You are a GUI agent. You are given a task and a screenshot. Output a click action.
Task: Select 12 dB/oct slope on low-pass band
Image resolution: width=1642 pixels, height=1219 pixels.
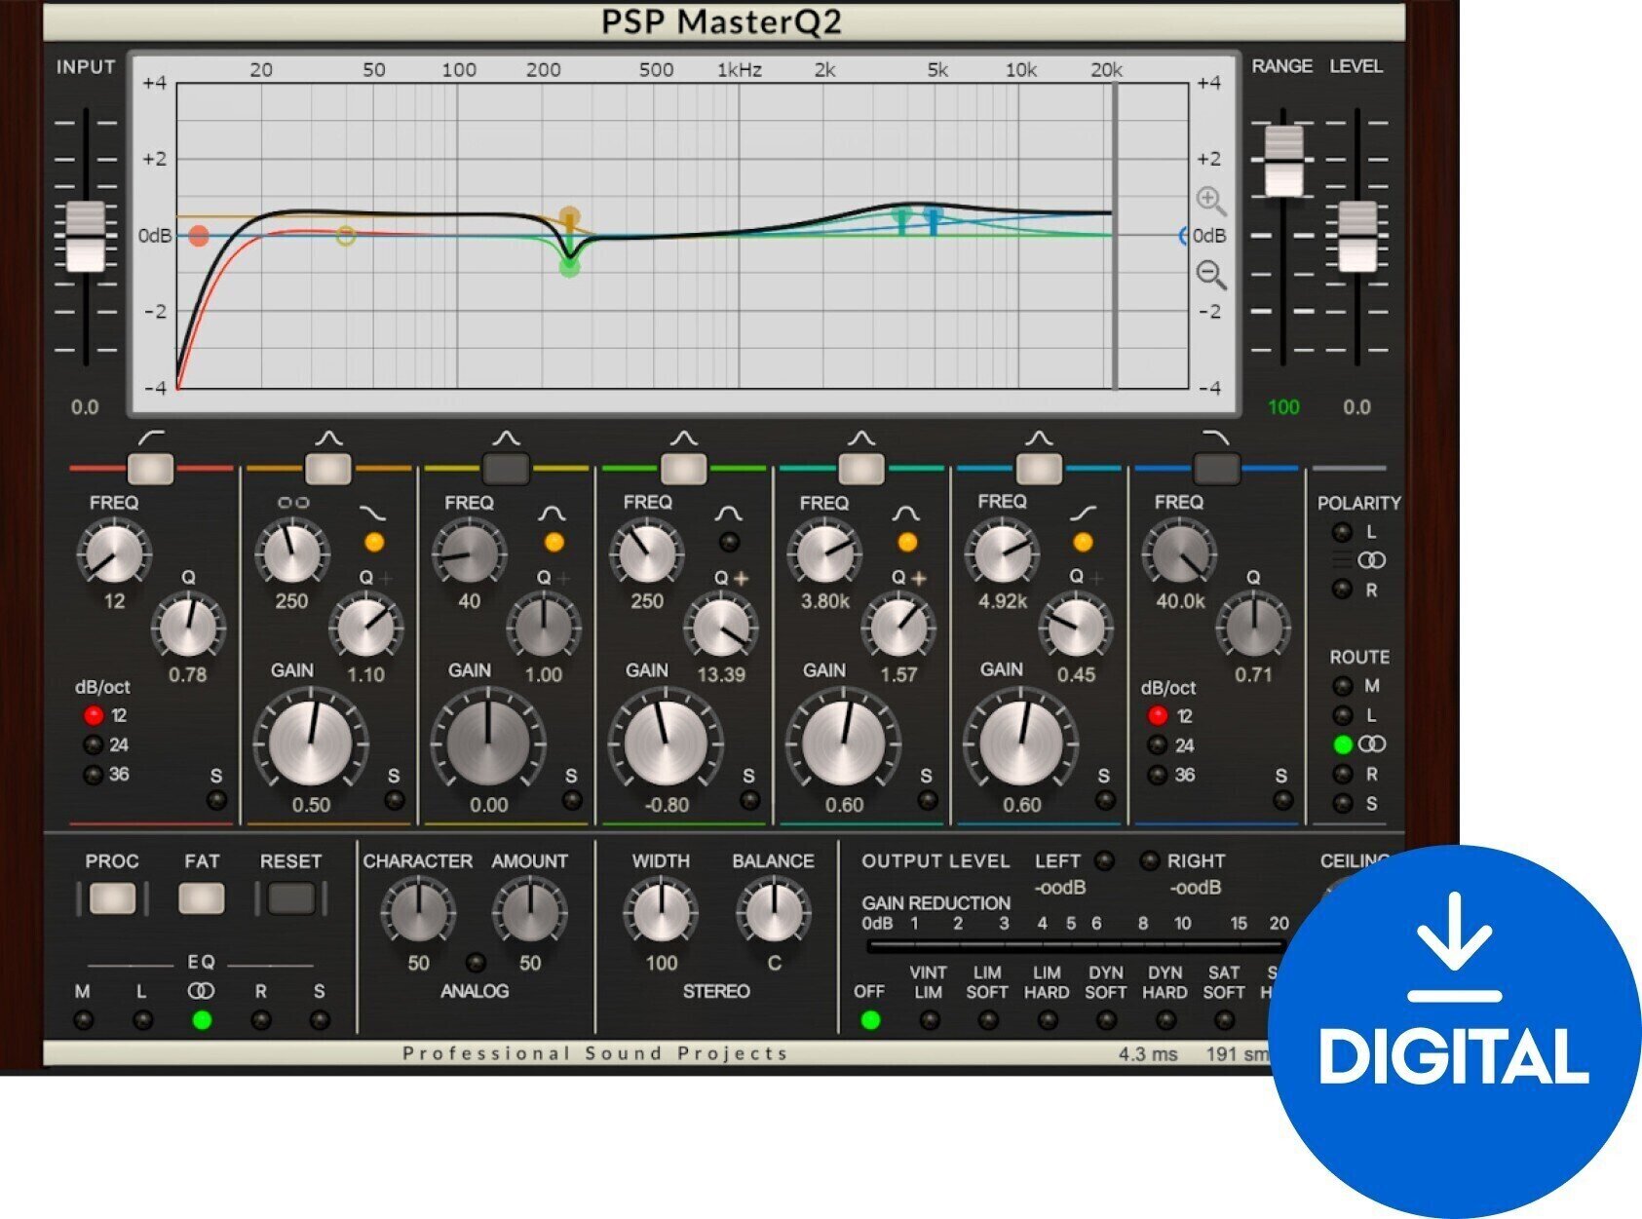click(x=1158, y=716)
